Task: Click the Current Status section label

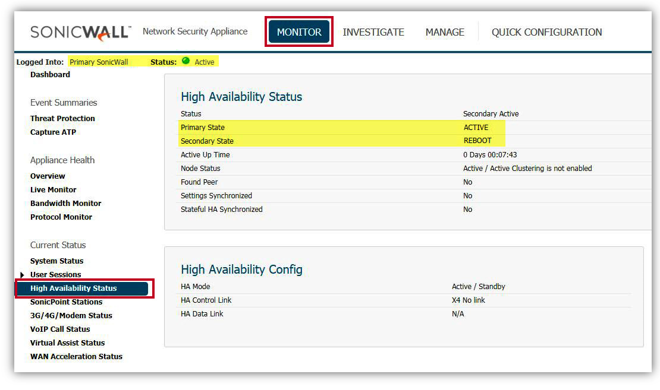Action: [58, 245]
